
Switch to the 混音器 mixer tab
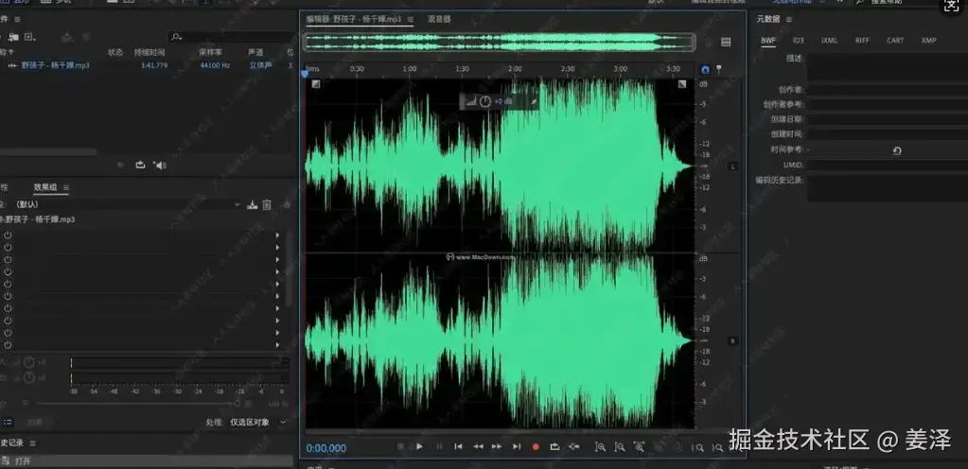pyautogui.click(x=439, y=19)
